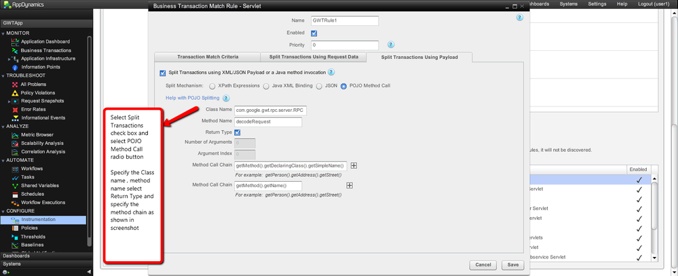The width and height of the screenshot is (678, 276).
Task: Toggle Split Transactions using XML/JSON Payload checkbox
Action: pos(163,73)
